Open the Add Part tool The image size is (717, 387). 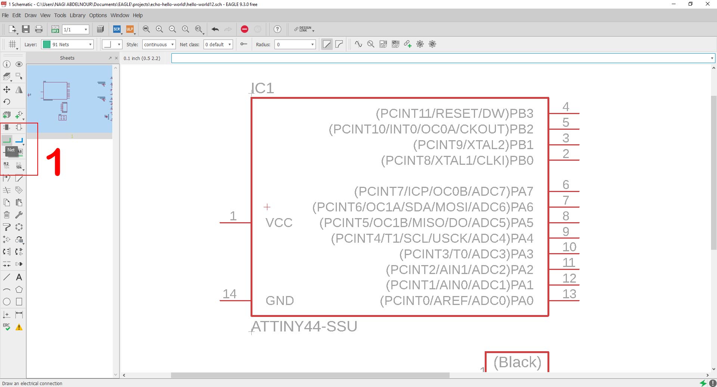(x=19, y=115)
